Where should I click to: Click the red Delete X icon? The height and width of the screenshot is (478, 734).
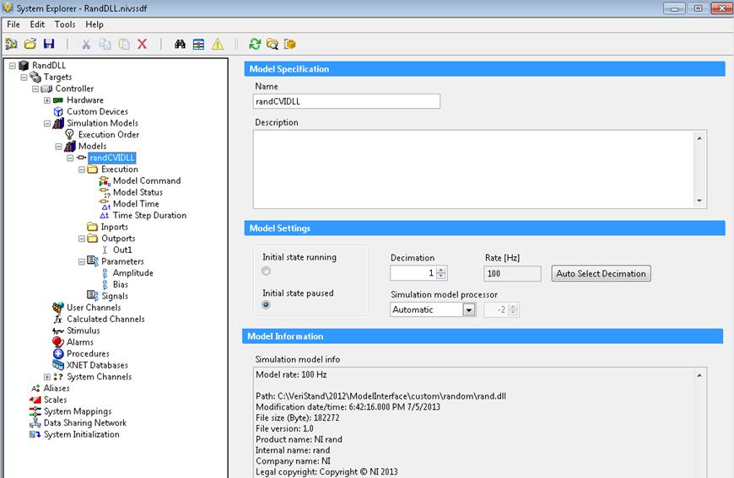[143, 44]
